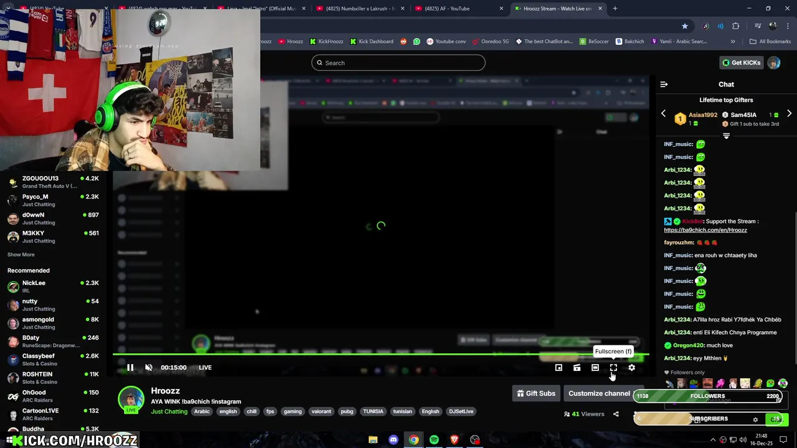Click the Get KICKs button
Screen dimensions: 797x448
point(741,63)
